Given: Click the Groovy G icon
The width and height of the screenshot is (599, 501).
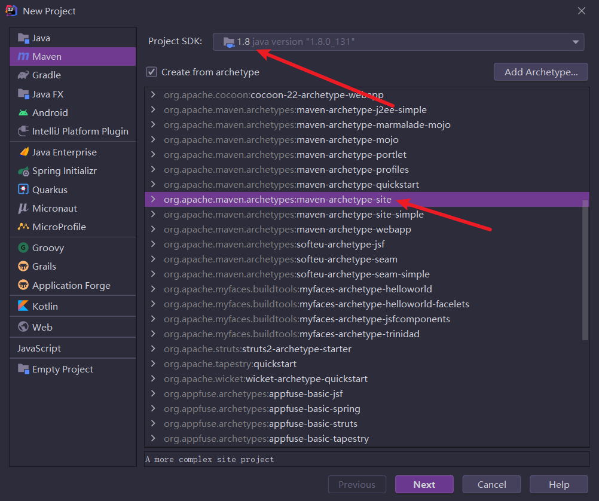Looking at the screenshot, I should (23, 248).
